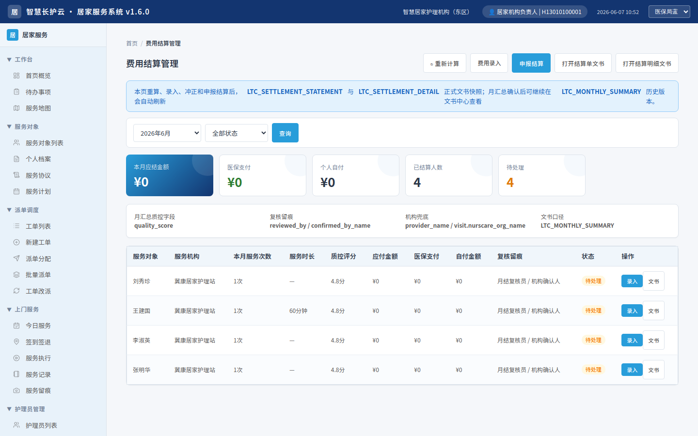Open the 今日服务 menu item
This screenshot has height=436, width=698.
pyautogui.click(x=53, y=326)
